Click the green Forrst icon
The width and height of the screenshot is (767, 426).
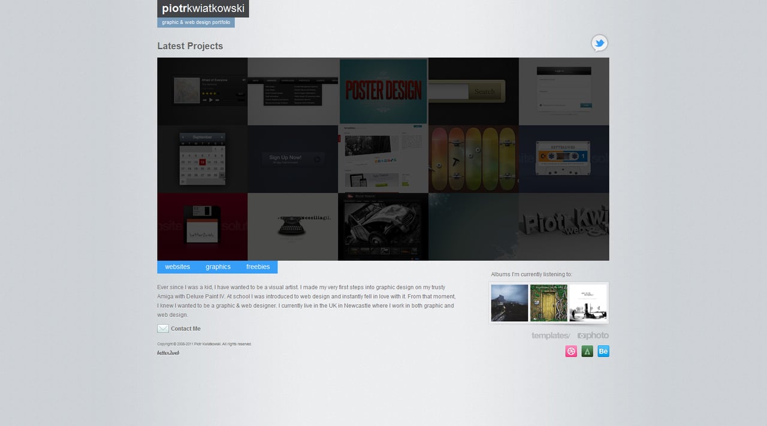[x=587, y=351]
